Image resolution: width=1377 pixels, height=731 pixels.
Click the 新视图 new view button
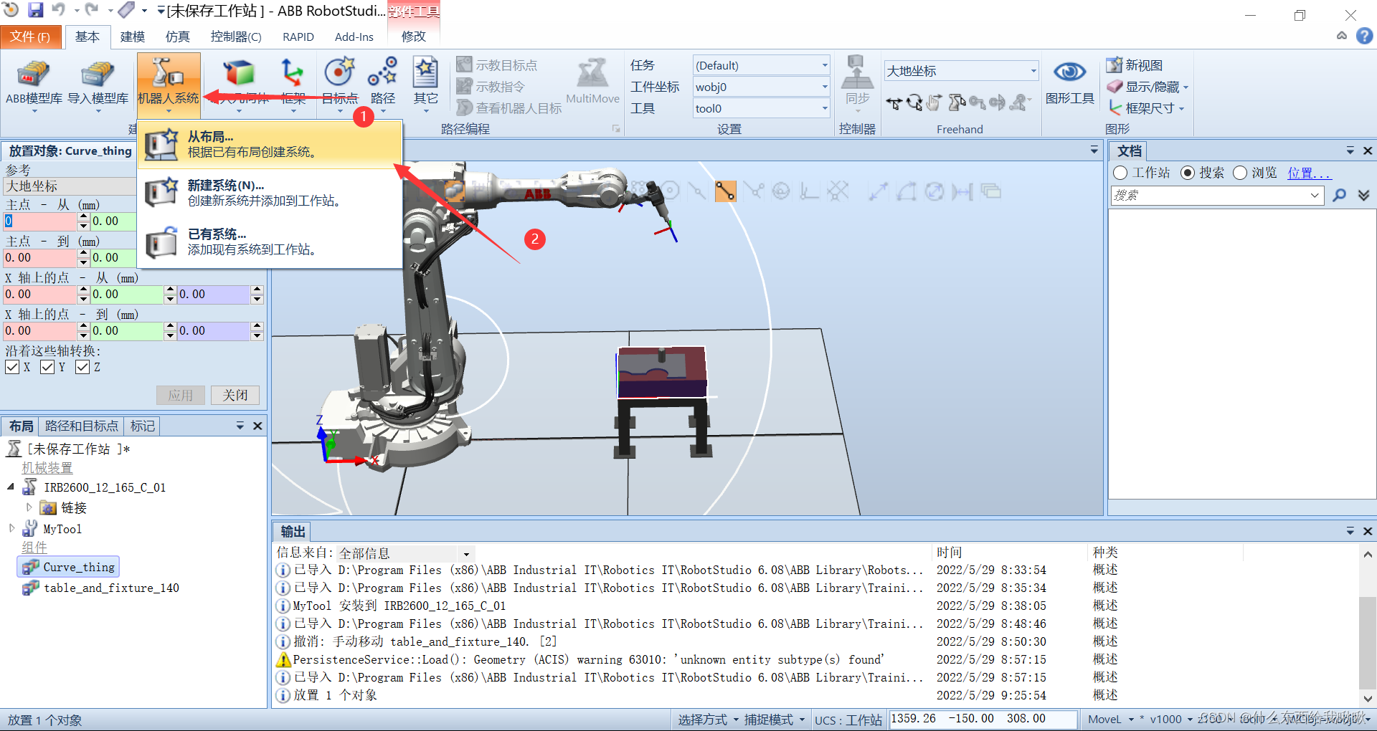[x=1135, y=65]
